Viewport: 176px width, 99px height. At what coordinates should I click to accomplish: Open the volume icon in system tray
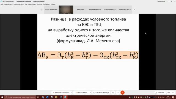[x=161, y=97]
